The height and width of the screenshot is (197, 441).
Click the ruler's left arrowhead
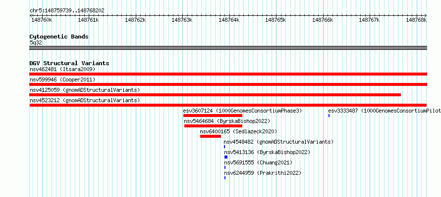pos(31,15)
